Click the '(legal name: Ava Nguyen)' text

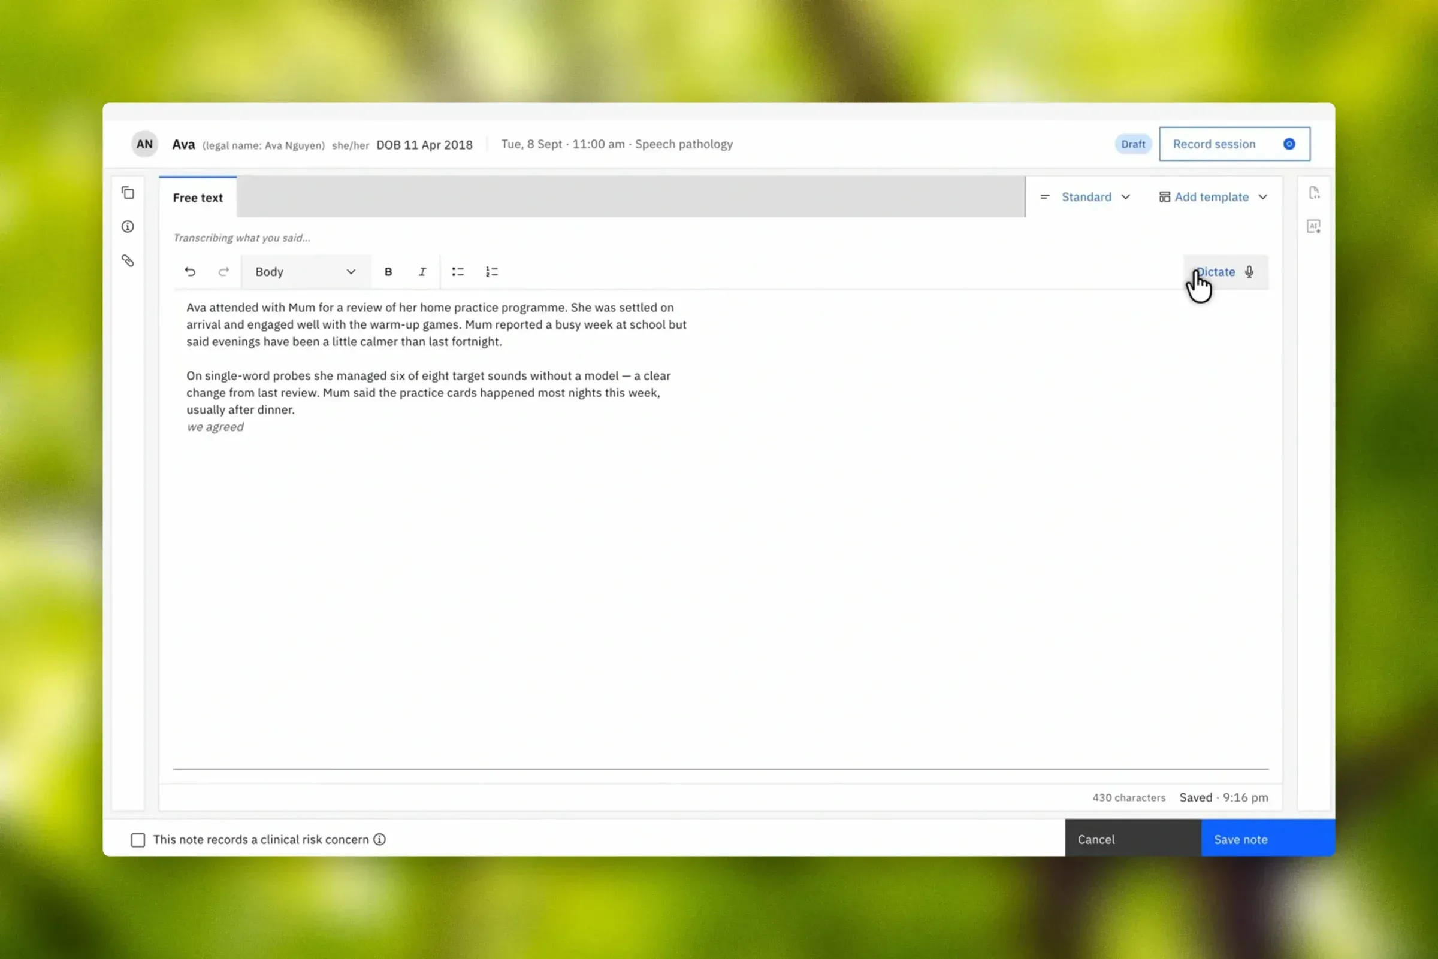pyautogui.click(x=264, y=145)
